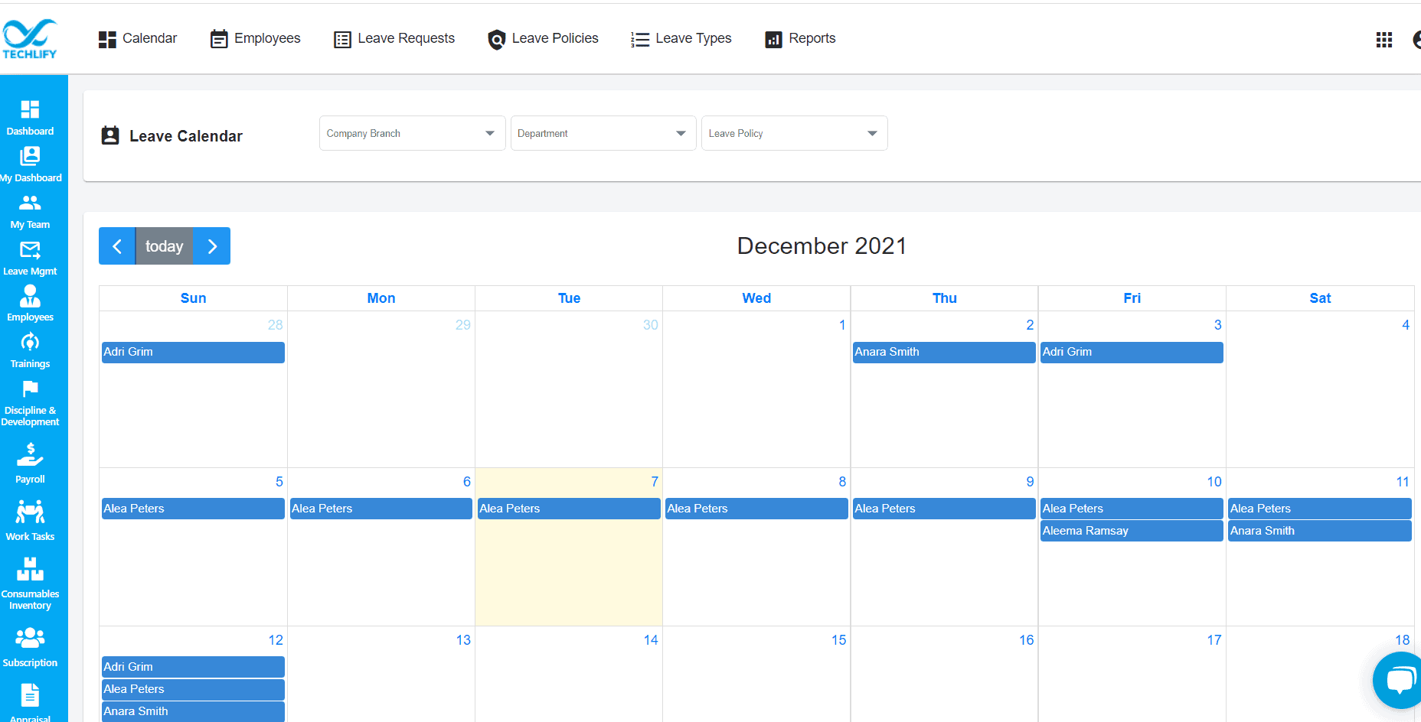The image size is (1421, 722).
Task: Jump to today in the calendar
Action: point(164,246)
